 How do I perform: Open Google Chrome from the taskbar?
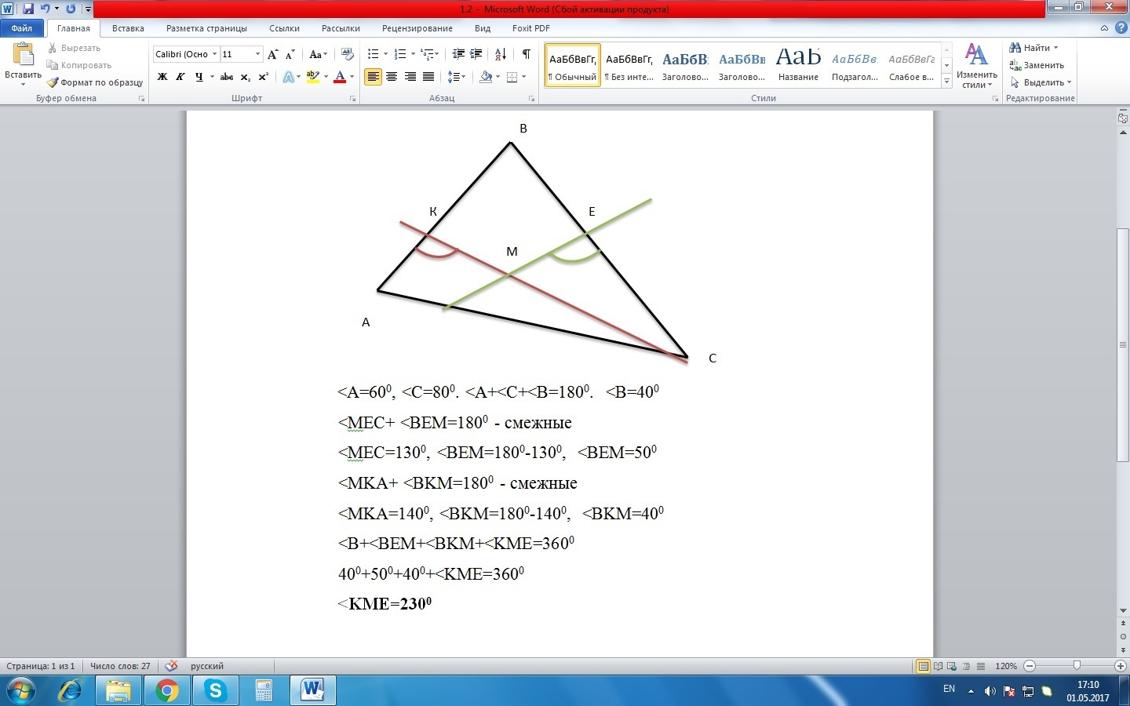(166, 691)
